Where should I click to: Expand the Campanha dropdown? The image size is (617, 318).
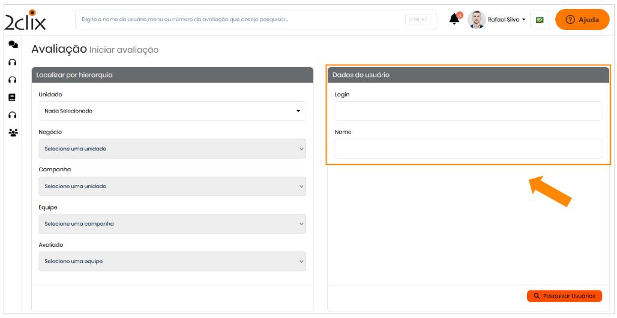point(172,186)
